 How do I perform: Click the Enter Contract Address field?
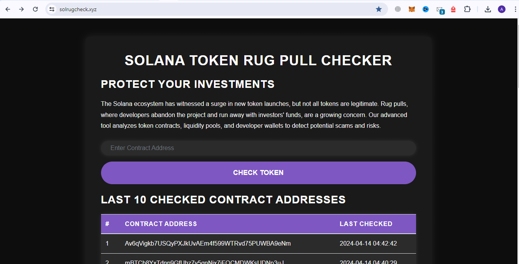258,148
